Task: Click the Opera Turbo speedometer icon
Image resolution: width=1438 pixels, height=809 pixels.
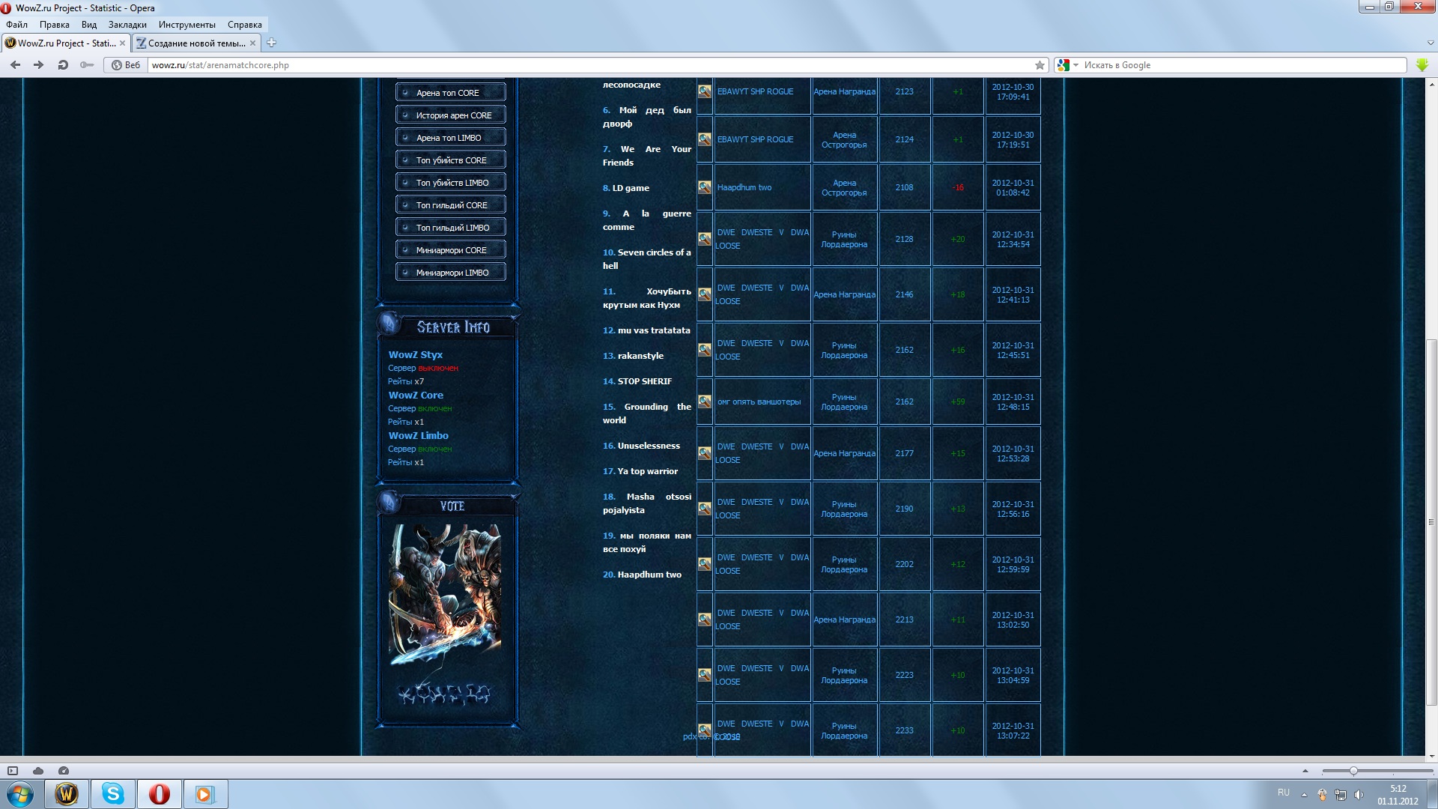Action: [x=64, y=771]
